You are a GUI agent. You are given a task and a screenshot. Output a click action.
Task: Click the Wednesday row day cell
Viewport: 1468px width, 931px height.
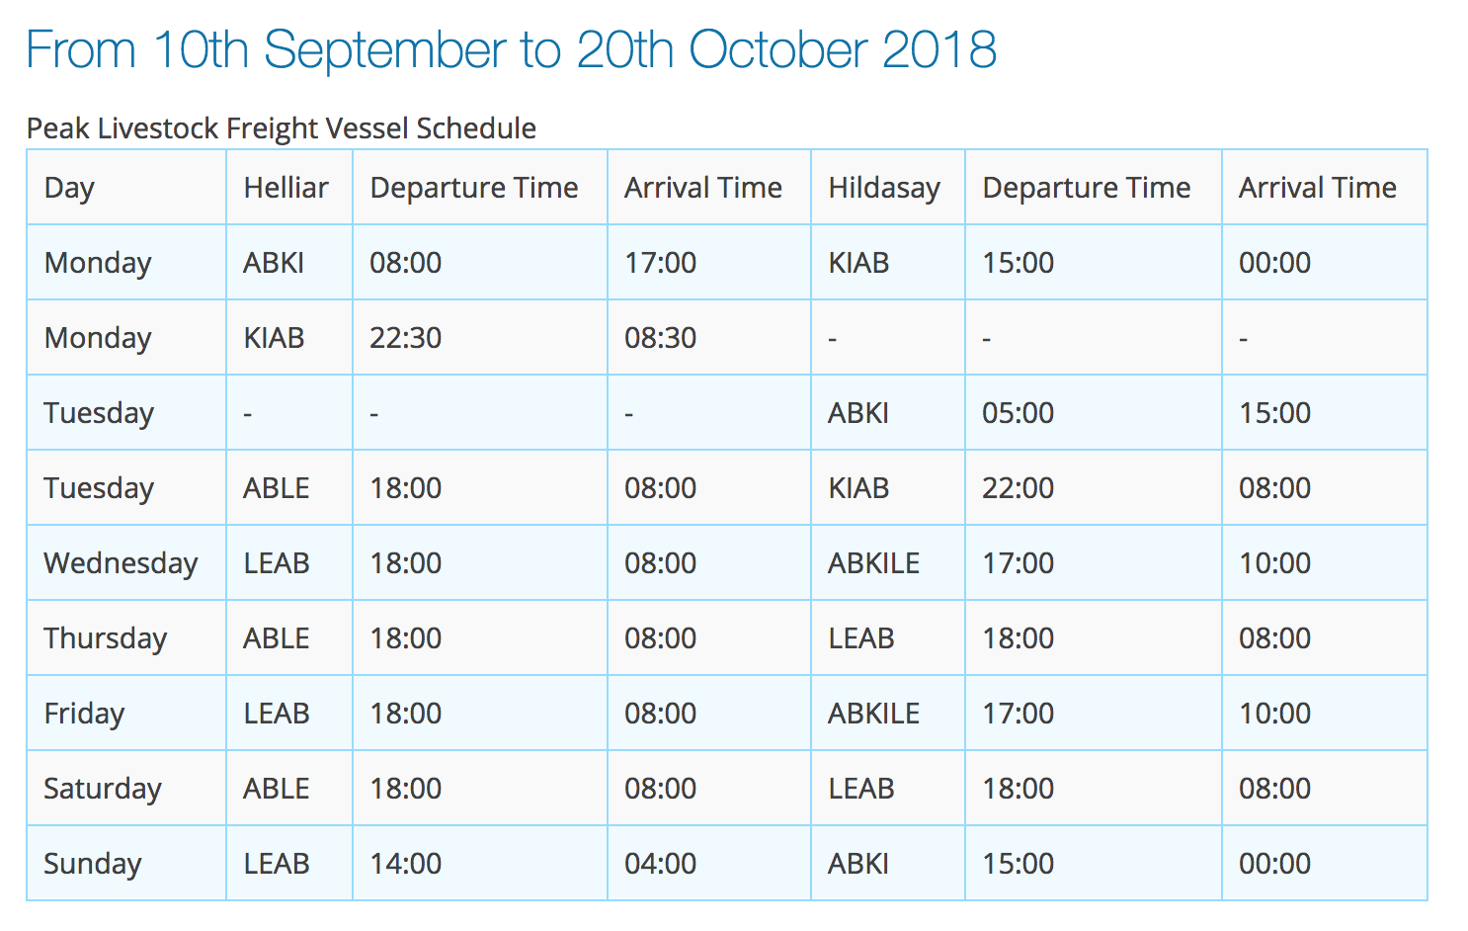[x=126, y=562]
